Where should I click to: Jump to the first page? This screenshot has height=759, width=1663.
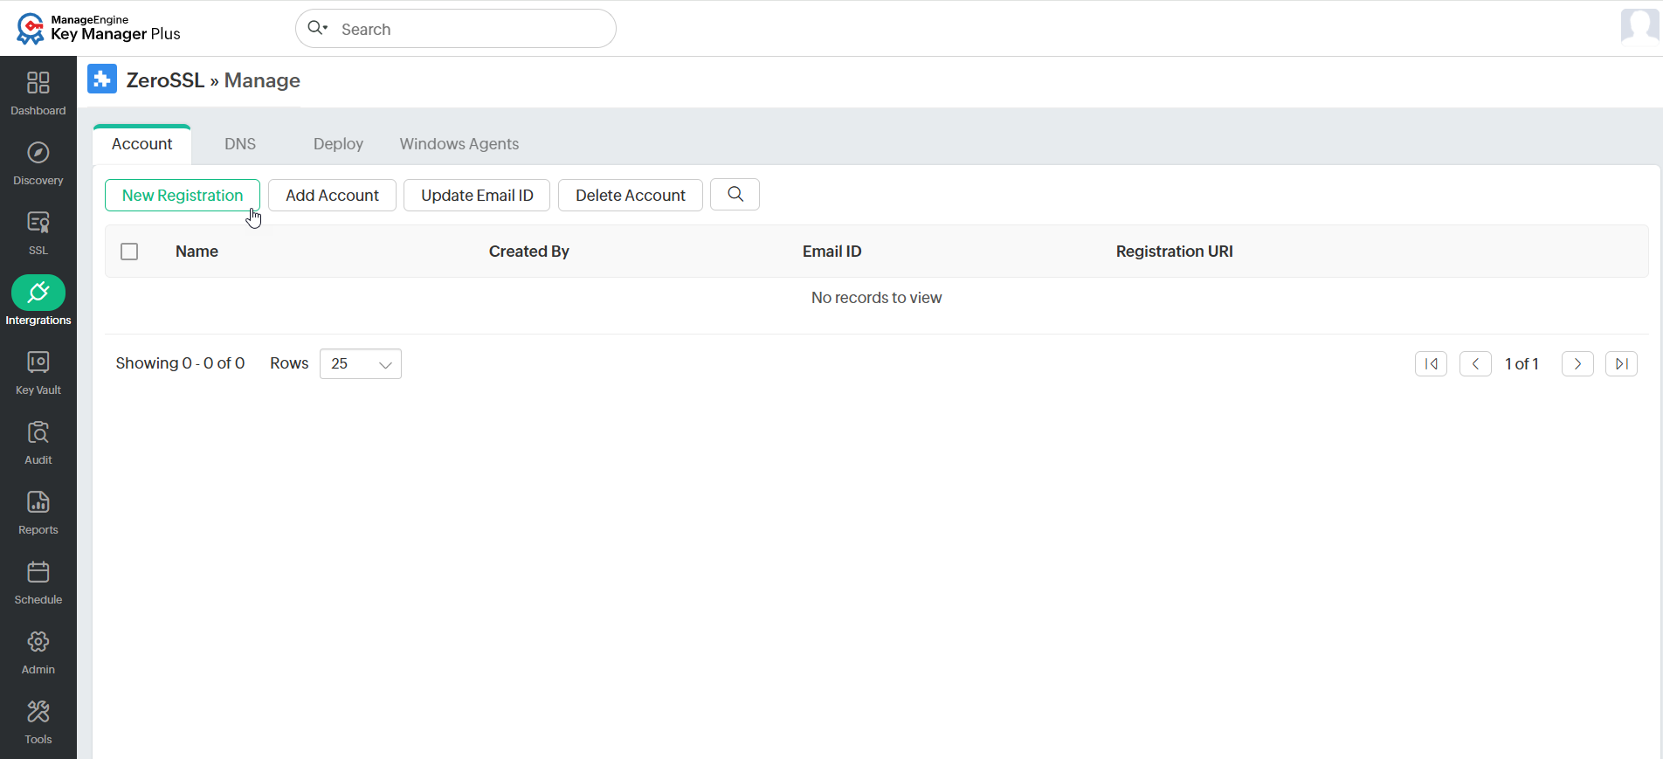pyautogui.click(x=1431, y=363)
